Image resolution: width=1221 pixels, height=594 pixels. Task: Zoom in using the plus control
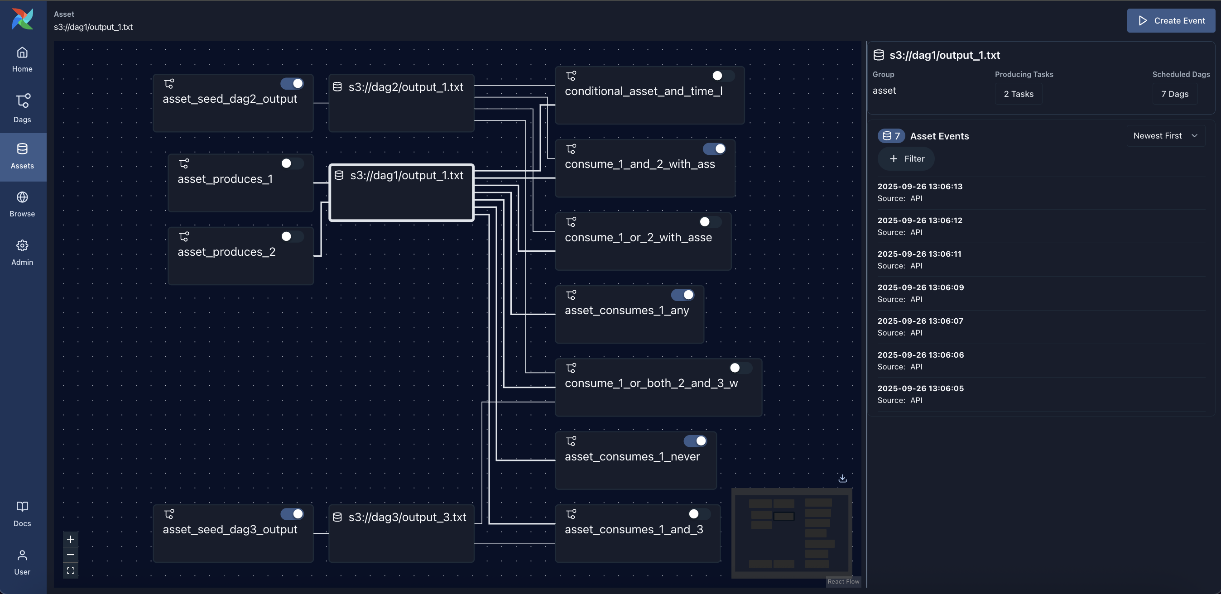pyautogui.click(x=71, y=539)
